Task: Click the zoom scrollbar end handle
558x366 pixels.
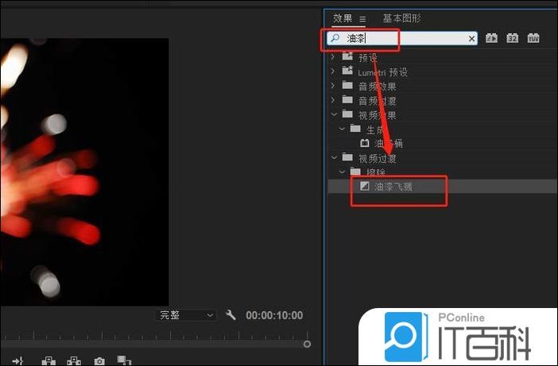Action: pyautogui.click(x=307, y=344)
